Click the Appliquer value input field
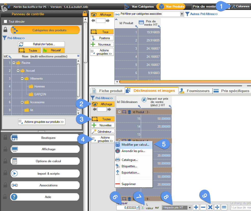Screen dimensions: 251x211 [126, 208]
